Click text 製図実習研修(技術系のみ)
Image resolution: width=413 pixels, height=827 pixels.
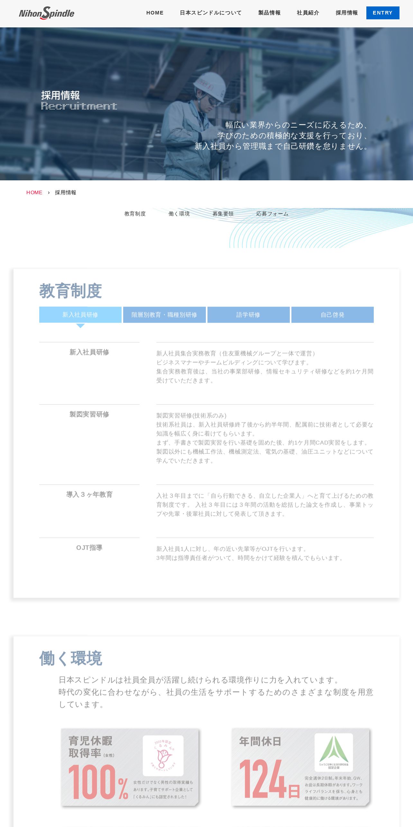click(x=191, y=415)
